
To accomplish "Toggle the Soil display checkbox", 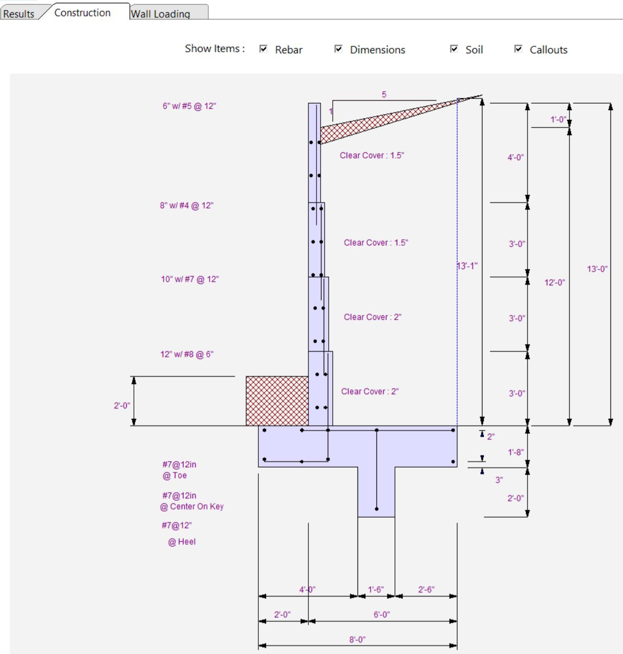I will click(454, 49).
